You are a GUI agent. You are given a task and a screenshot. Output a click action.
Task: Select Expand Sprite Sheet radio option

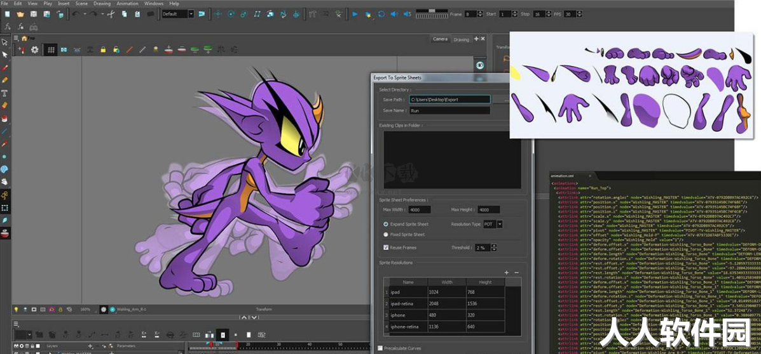(x=386, y=224)
